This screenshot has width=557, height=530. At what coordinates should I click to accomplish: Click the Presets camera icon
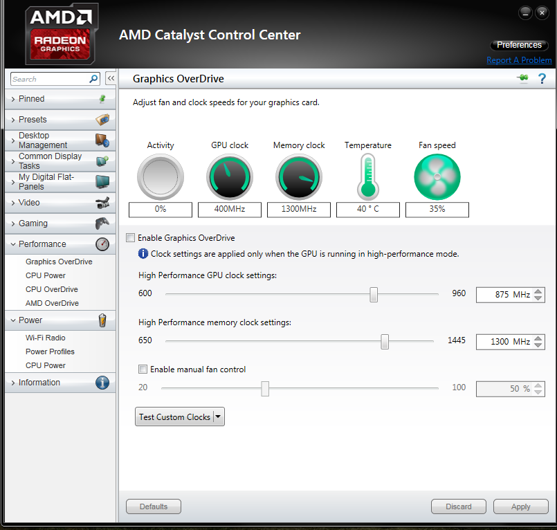(x=102, y=120)
